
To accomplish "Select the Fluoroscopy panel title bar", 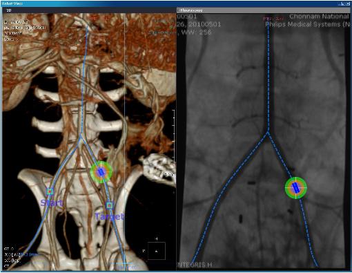I will (x=264, y=10).
